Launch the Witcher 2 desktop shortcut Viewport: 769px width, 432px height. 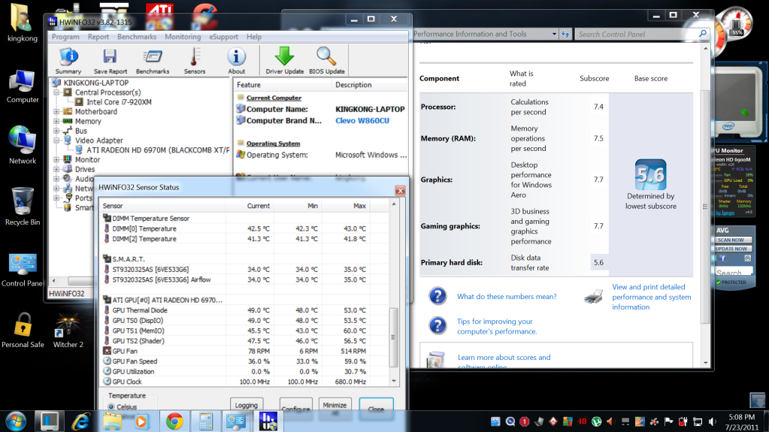pos(68,330)
